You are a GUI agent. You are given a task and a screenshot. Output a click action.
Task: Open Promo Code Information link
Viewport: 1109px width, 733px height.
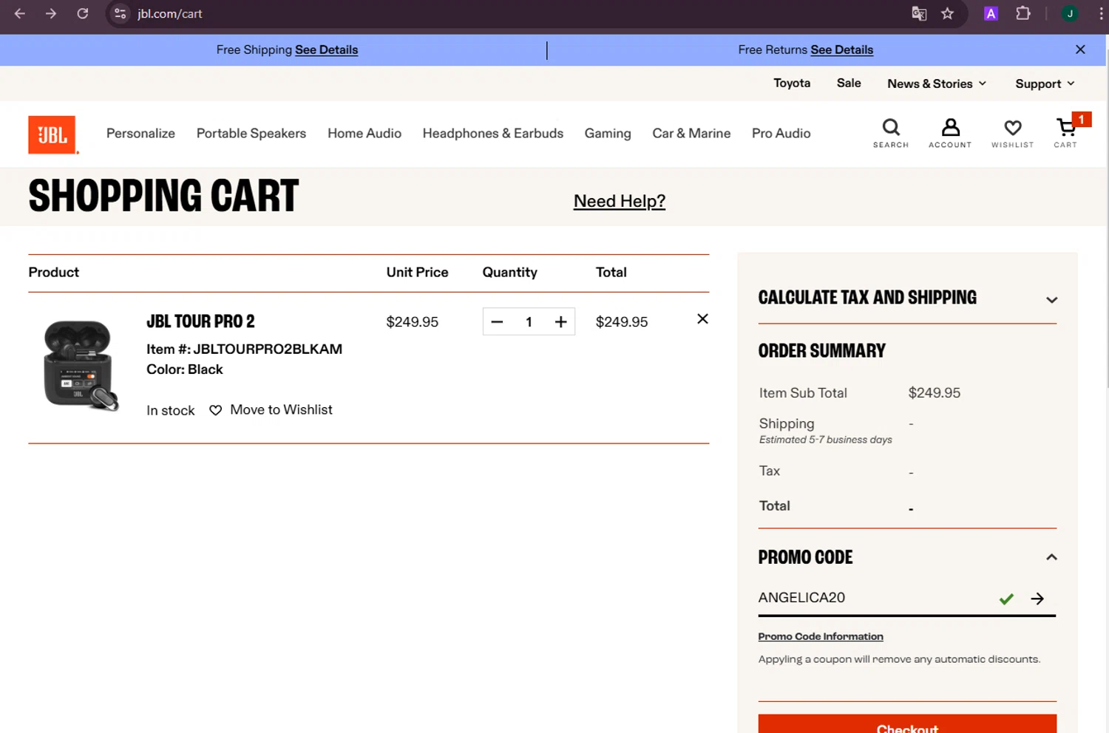click(x=821, y=636)
